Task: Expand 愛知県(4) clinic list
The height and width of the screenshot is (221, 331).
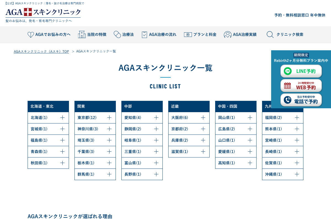Action: (x=142, y=117)
